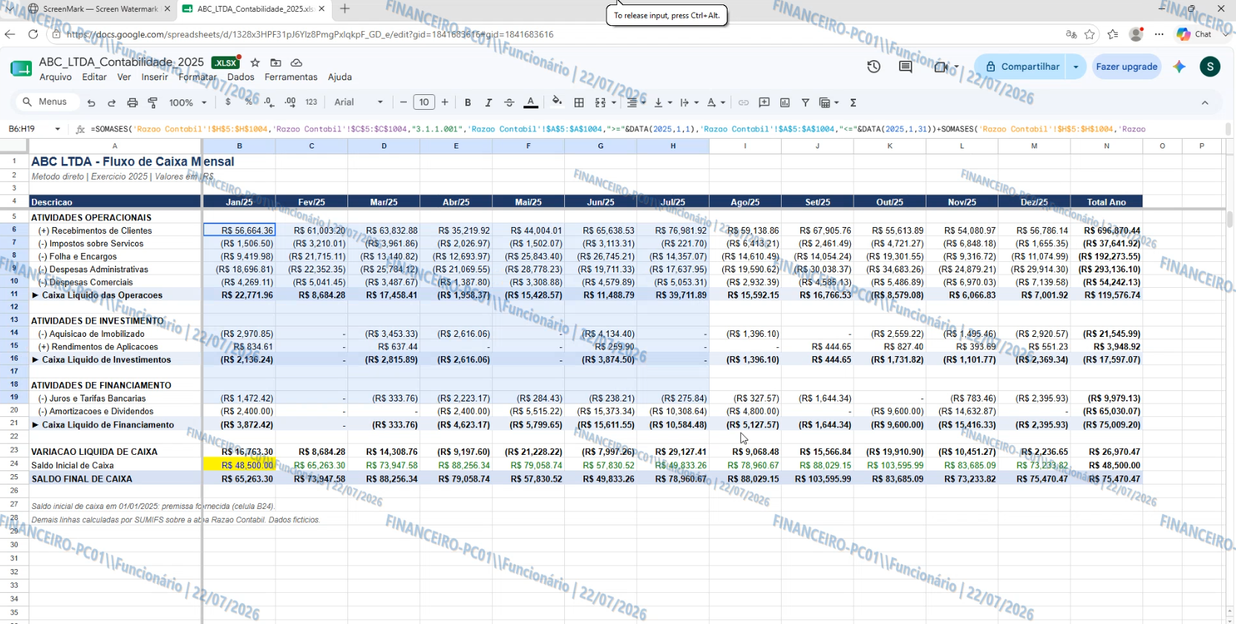Open the Gemini sparkle assistant
Image resolution: width=1236 pixels, height=624 pixels.
(x=1179, y=67)
